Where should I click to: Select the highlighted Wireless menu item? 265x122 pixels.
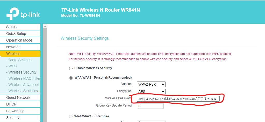coord(13,54)
